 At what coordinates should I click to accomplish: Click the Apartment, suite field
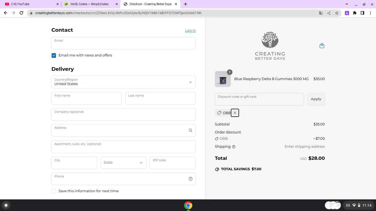point(124,147)
